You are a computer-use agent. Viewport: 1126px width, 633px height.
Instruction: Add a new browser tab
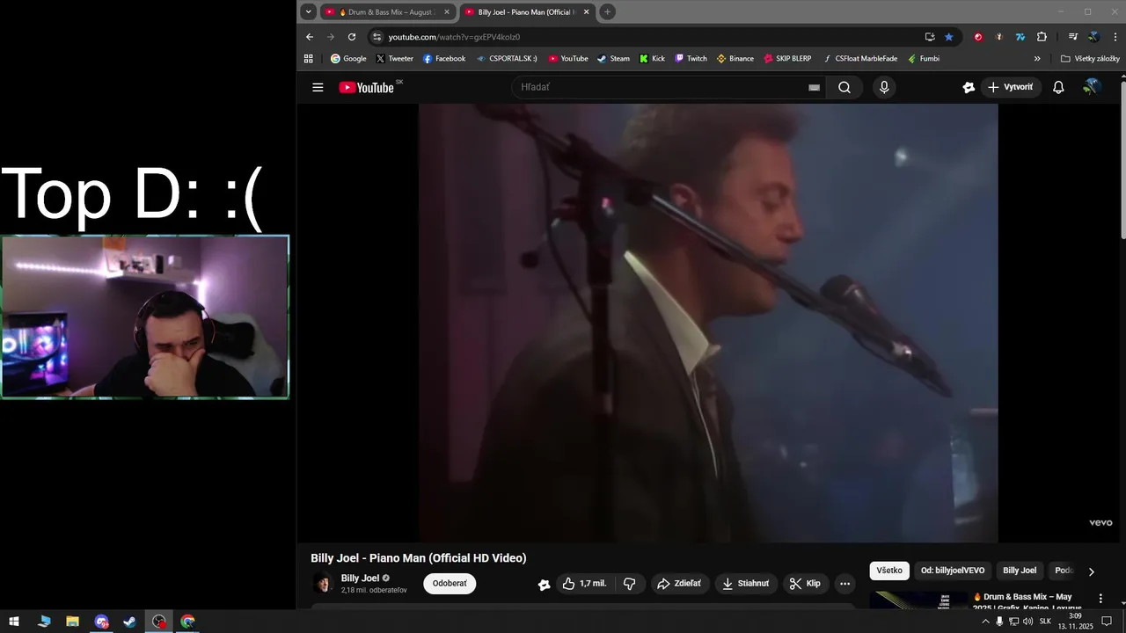[x=607, y=11]
